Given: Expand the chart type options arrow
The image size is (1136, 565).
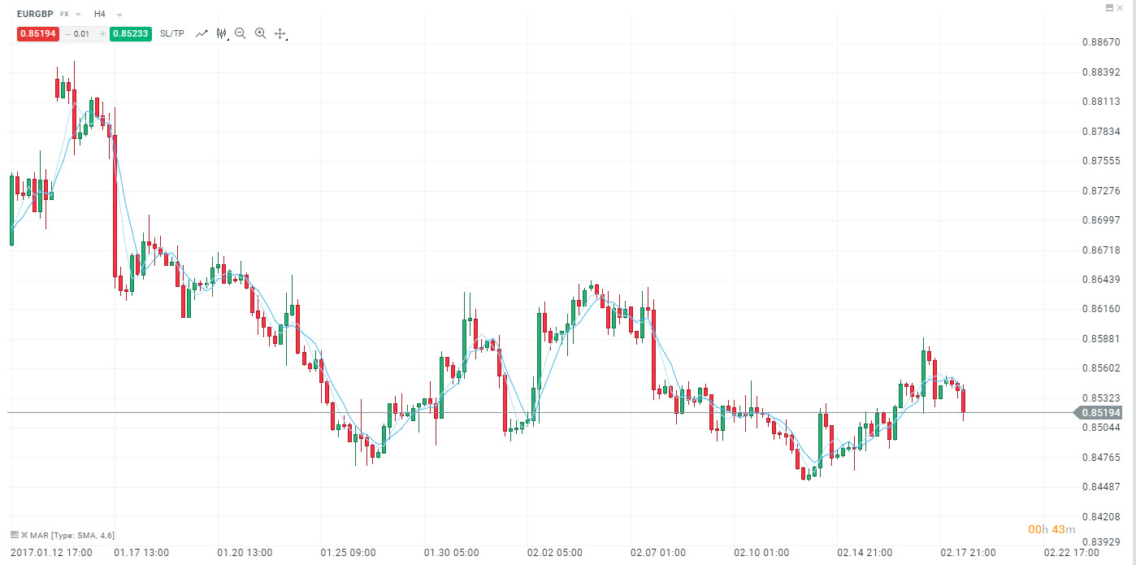Looking at the screenshot, I should [228, 38].
